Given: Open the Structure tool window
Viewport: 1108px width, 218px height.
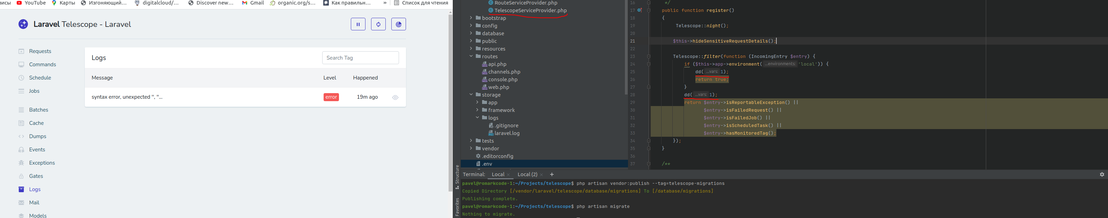Looking at the screenshot, I should (457, 177).
